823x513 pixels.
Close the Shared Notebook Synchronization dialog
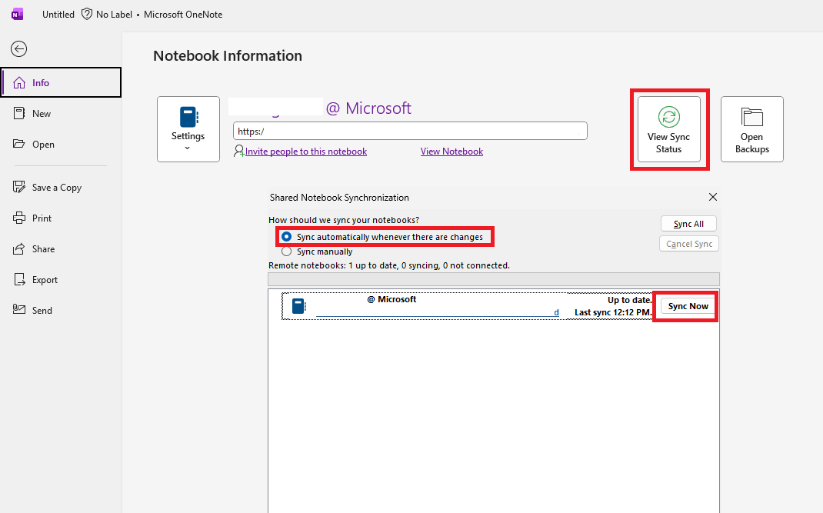[713, 197]
